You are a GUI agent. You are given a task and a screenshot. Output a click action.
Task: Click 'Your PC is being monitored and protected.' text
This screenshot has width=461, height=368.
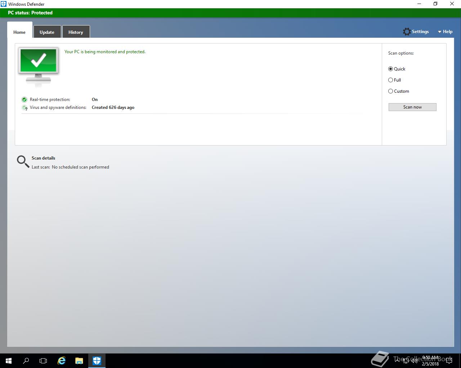click(x=105, y=52)
